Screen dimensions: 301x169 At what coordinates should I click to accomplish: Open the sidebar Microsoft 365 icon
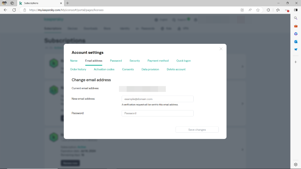296,34
